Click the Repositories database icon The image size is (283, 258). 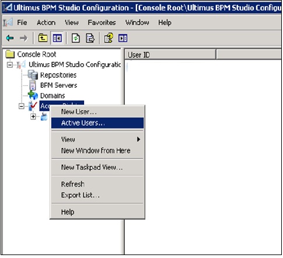[33, 75]
